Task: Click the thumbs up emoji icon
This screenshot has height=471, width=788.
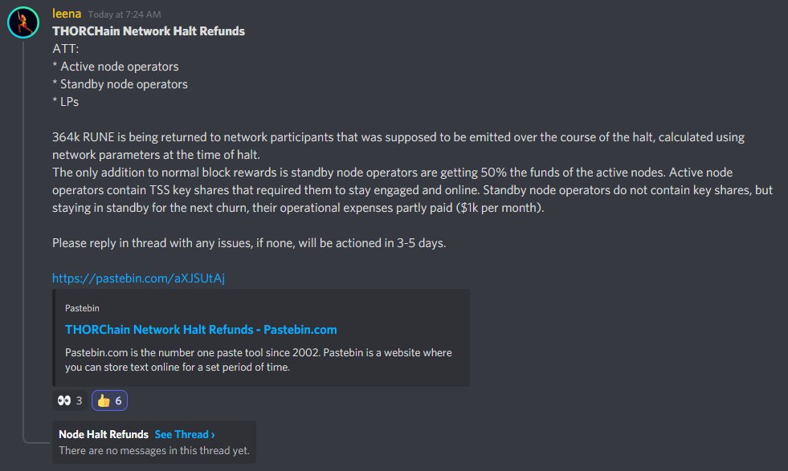Action: click(x=104, y=400)
